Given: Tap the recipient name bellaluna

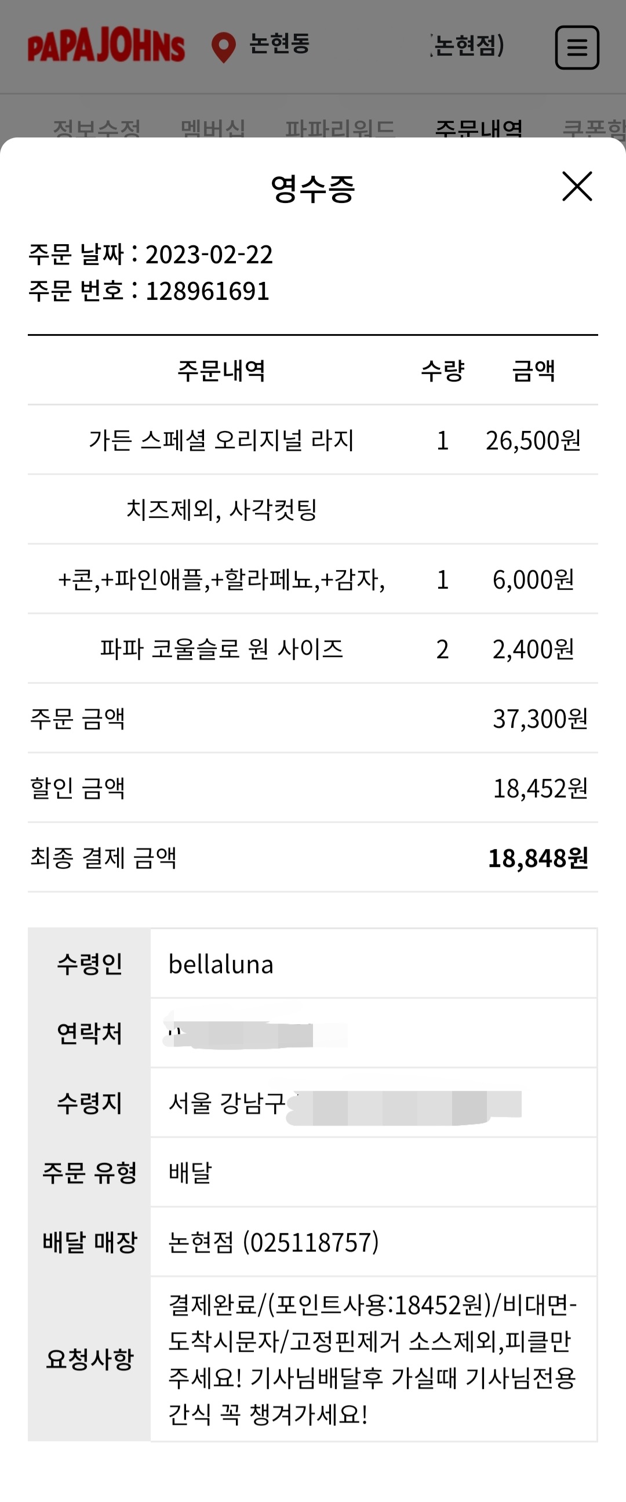Looking at the screenshot, I should 221,964.
